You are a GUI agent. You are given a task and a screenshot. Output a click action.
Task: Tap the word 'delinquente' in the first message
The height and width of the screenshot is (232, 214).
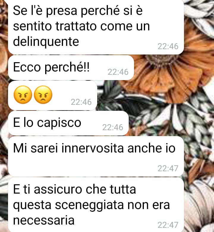pos(46,42)
